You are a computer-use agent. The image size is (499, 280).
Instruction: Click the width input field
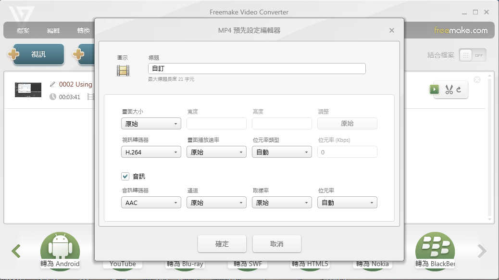[x=216, y=124]
